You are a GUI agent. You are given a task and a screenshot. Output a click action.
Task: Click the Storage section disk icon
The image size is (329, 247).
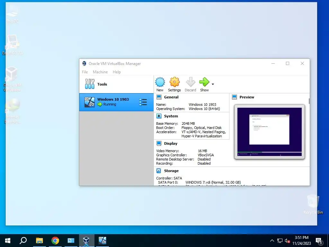[159, 171]
